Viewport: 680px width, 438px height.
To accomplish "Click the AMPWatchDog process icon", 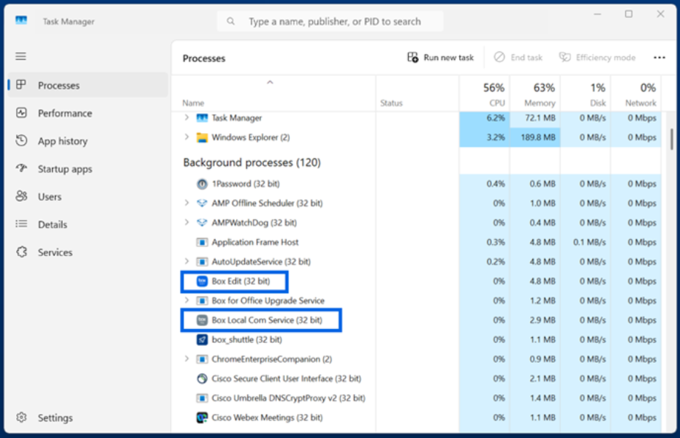I will coord(202,223).
